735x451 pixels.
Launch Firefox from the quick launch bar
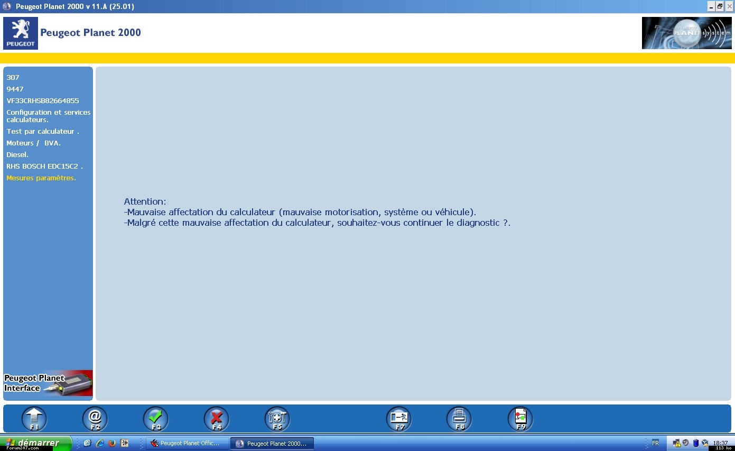[112, 444]
